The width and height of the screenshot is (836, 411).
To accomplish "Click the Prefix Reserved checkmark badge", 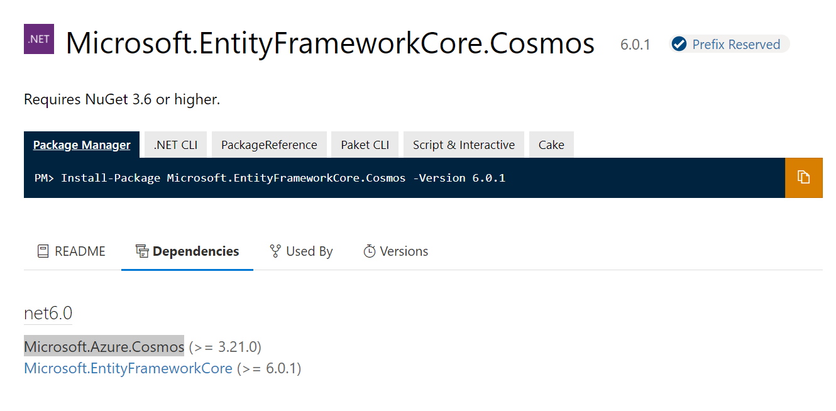I will pyautogui.click(x=729, y=44).
